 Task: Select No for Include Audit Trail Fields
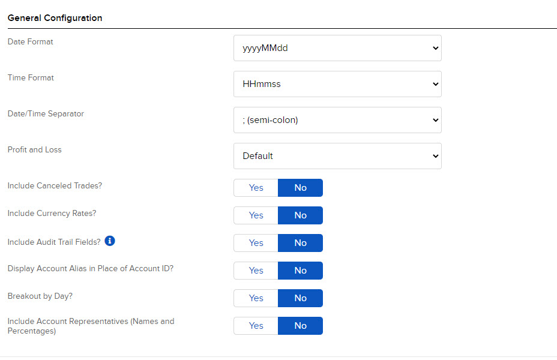[300, 243]
